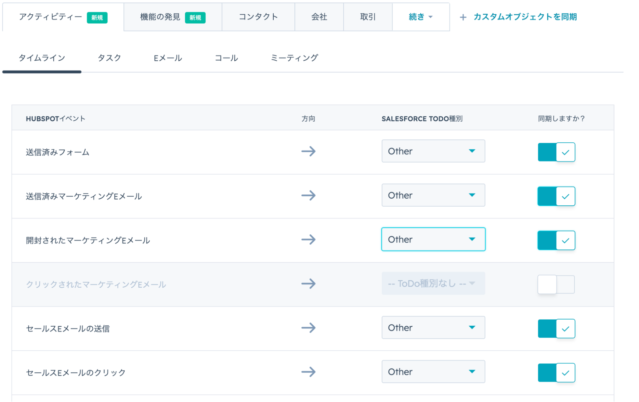Screen dimensions: 639x402
Task: Expand the 続き more tabs menu
Action: 420,17
